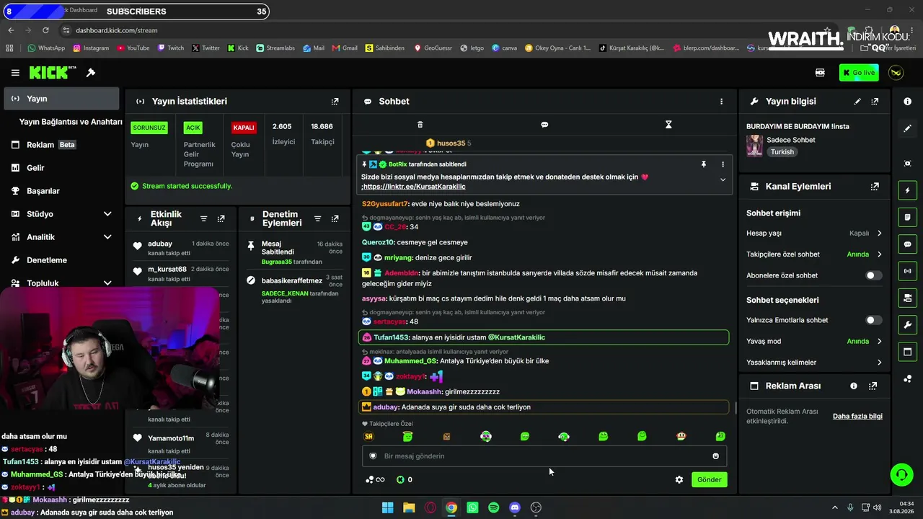
Task: Open the Gelir sidebar page
Action: [62, 168]
